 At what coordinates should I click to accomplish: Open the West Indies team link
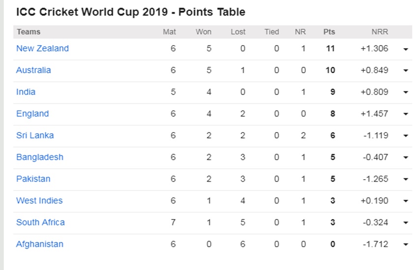39,201
